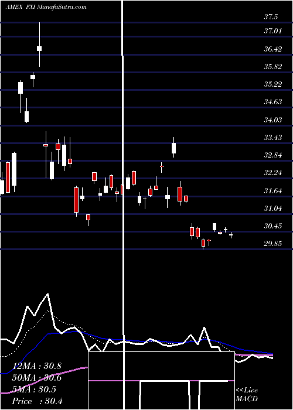Viewport: 293px width, 410px height.
Task: Click the 32.24 price level label
Action: tap(272, 173)
